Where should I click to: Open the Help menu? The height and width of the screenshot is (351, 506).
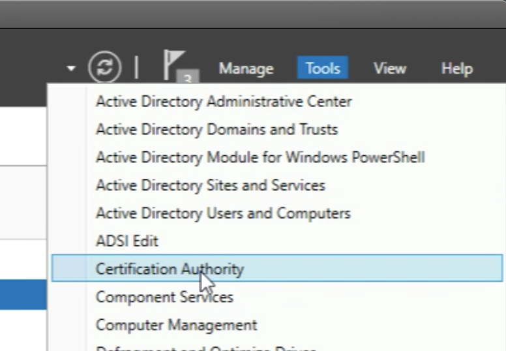pyautogui.click(x=456, y=69)
